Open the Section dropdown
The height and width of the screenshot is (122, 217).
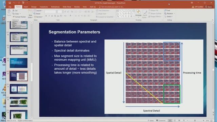(38, 17)
